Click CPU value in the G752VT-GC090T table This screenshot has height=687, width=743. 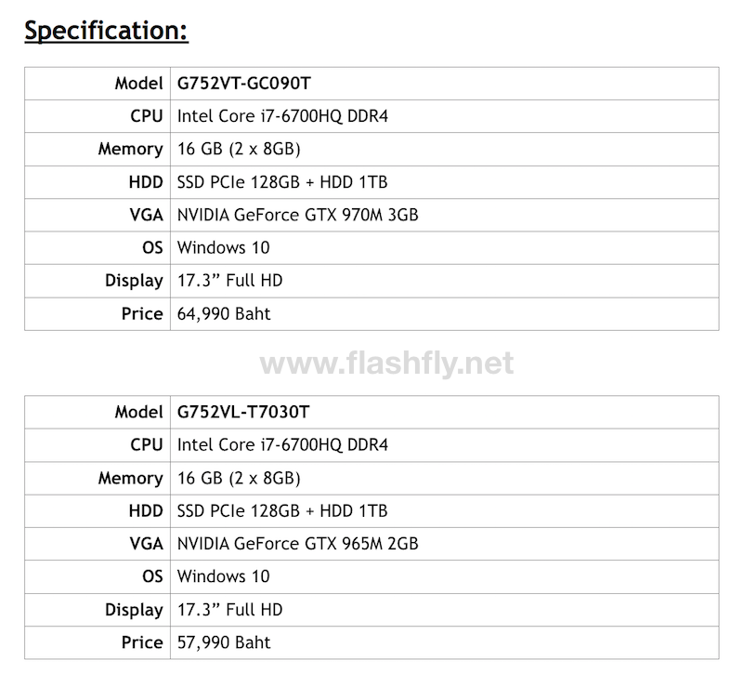tap(282, 116)
